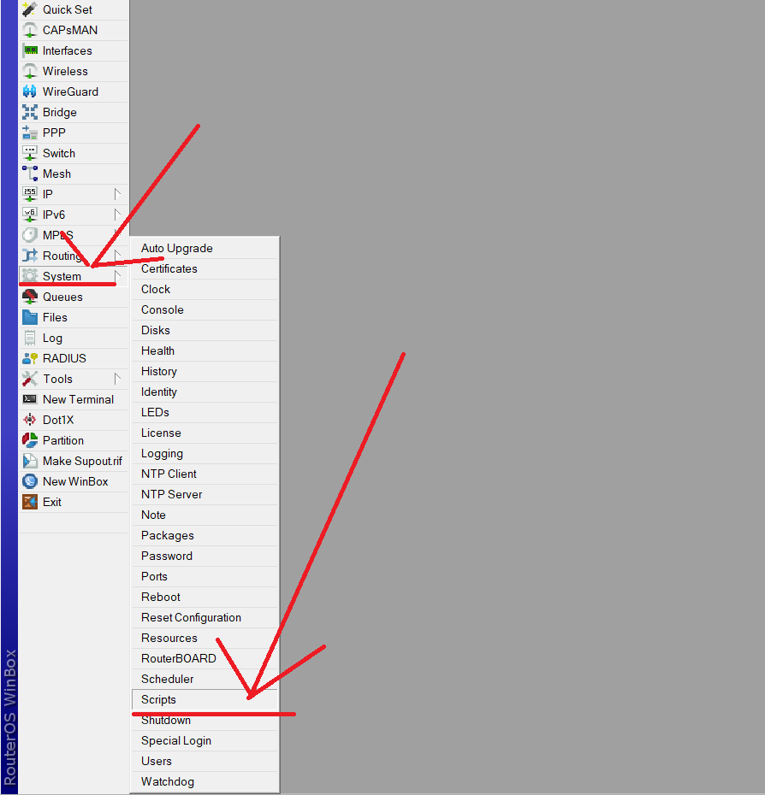The image size is (765, 795).
Task: Click the RADIUS user-key icon
Action: [30, 358]
